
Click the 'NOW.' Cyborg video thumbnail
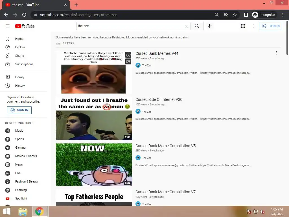click(x=94, y=165)
